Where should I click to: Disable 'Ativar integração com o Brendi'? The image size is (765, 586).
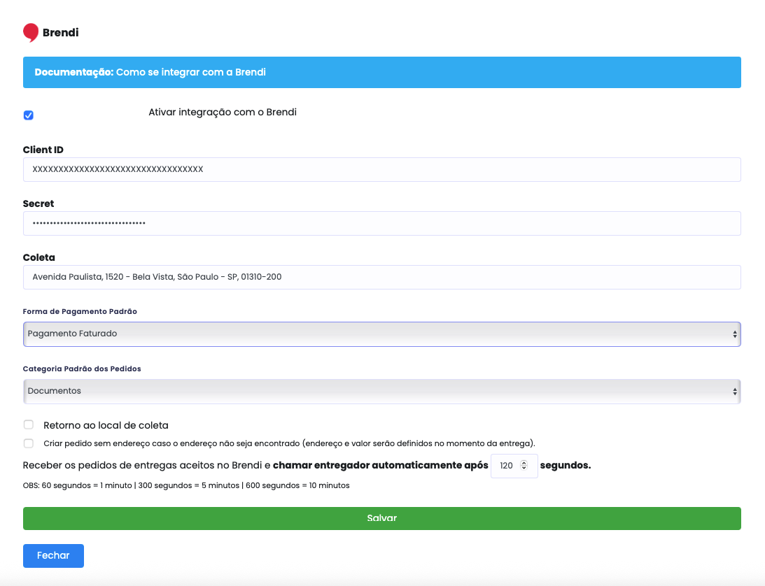[x=28, y=115]
